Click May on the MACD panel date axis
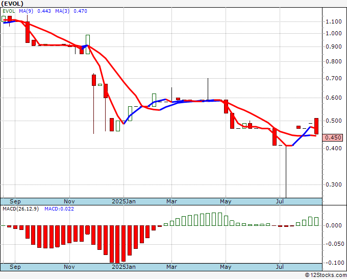The height and width of the screenshot is (279, 347). 226,267
